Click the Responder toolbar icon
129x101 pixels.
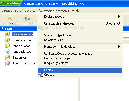[27, 18]
